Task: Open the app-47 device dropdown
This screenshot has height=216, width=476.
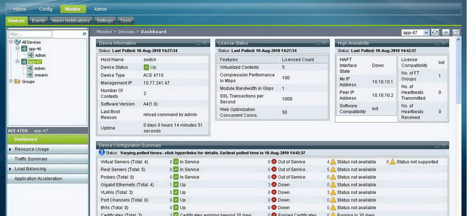Action: 426,32
